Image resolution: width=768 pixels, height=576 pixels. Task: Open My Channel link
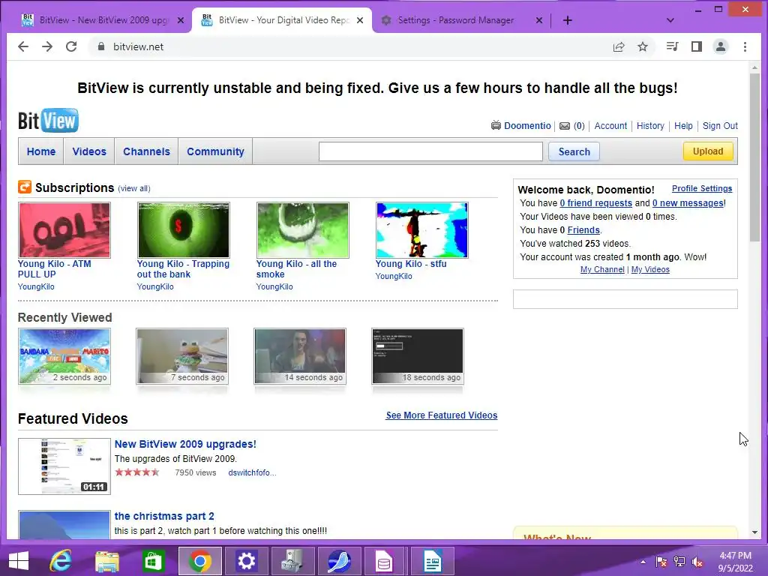click(x=602, y=269)
